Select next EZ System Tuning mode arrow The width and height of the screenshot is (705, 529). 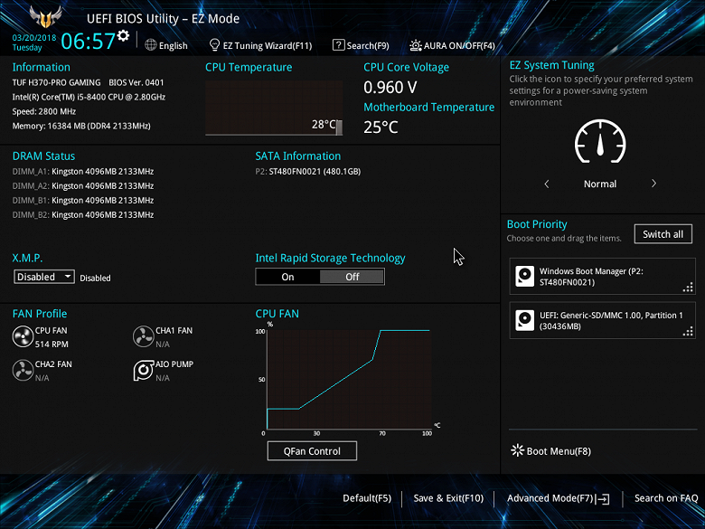coord(653,184)
